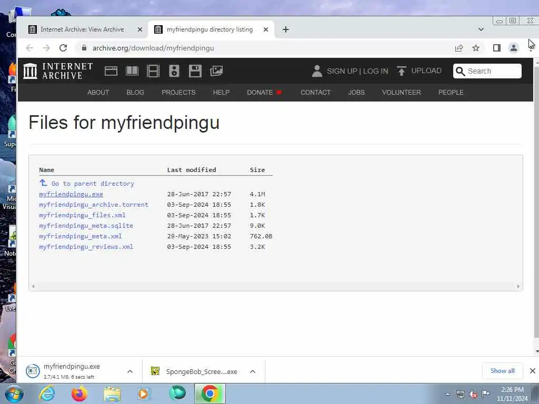Viewport: 539px width, 404px height.
Task: Click the address bar URL
Action: 153,48
